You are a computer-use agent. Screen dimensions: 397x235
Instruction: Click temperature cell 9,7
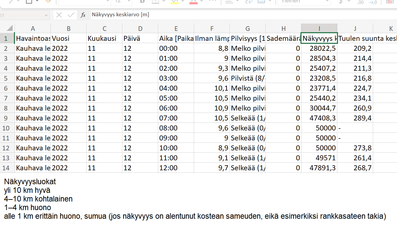click(x=212, y=168)
